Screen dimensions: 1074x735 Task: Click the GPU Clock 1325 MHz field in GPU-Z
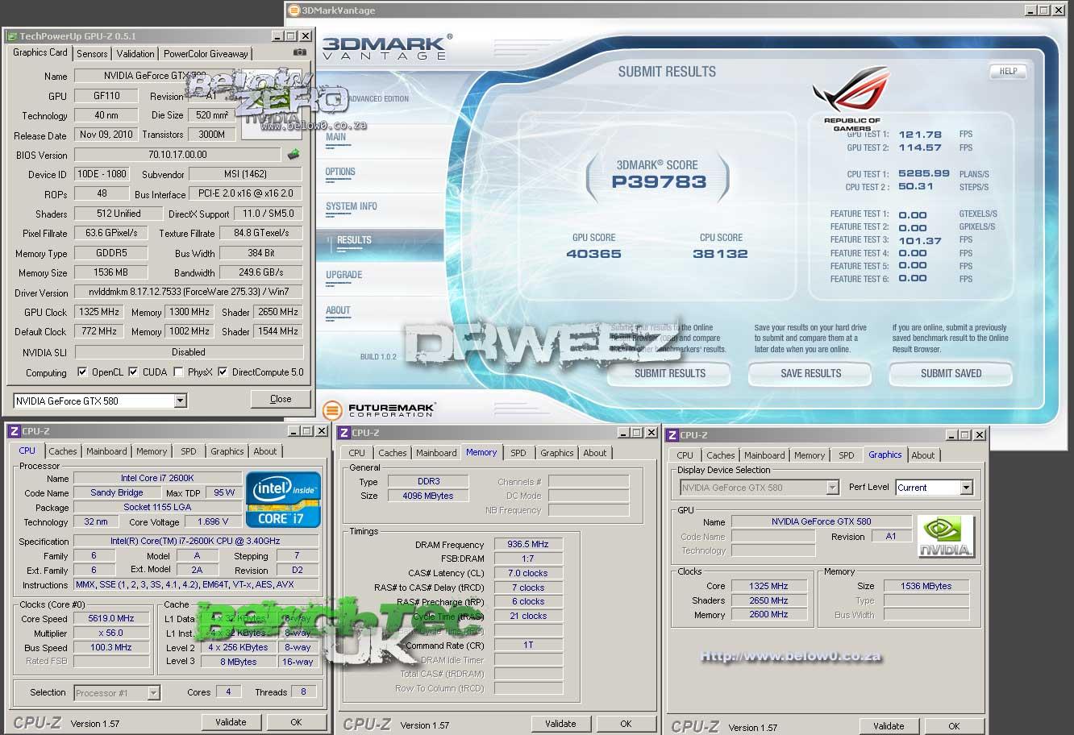point(100,312)
